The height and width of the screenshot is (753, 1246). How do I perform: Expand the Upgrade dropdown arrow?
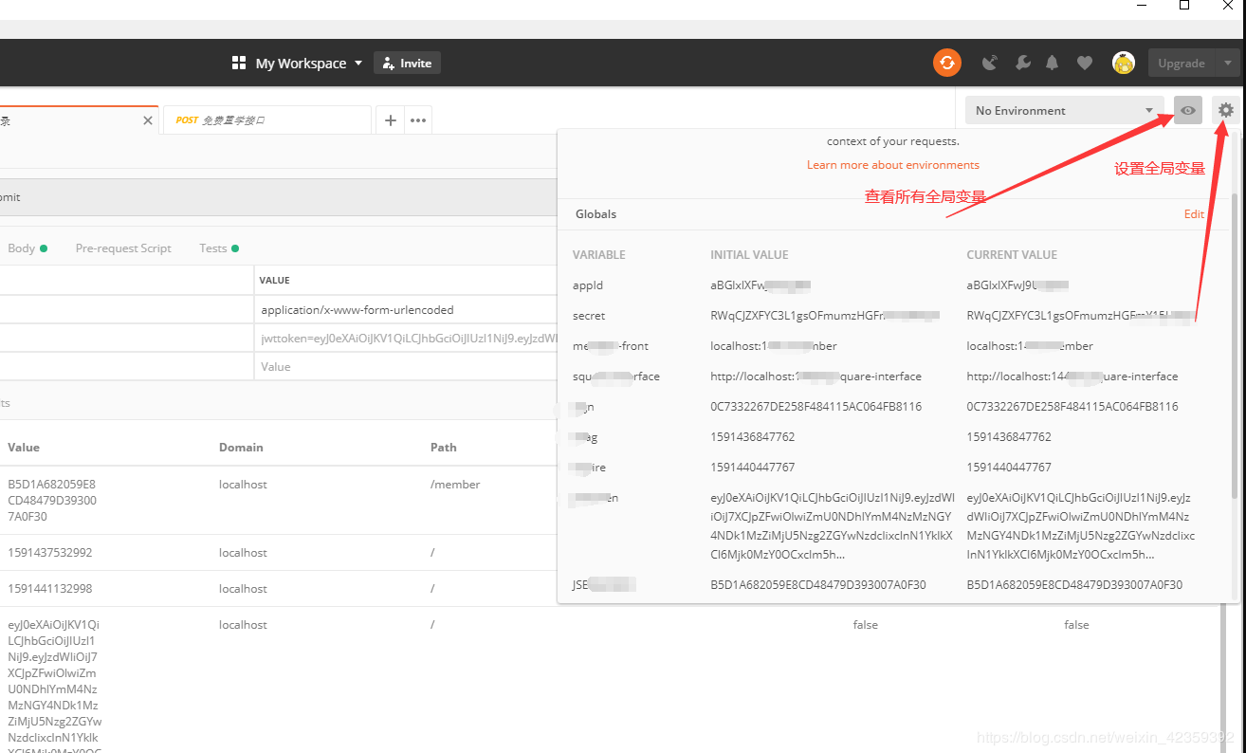(x=1228, y=63)
